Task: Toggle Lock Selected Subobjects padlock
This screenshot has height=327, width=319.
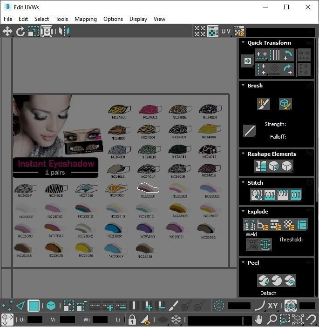Action: pos(132,320)
